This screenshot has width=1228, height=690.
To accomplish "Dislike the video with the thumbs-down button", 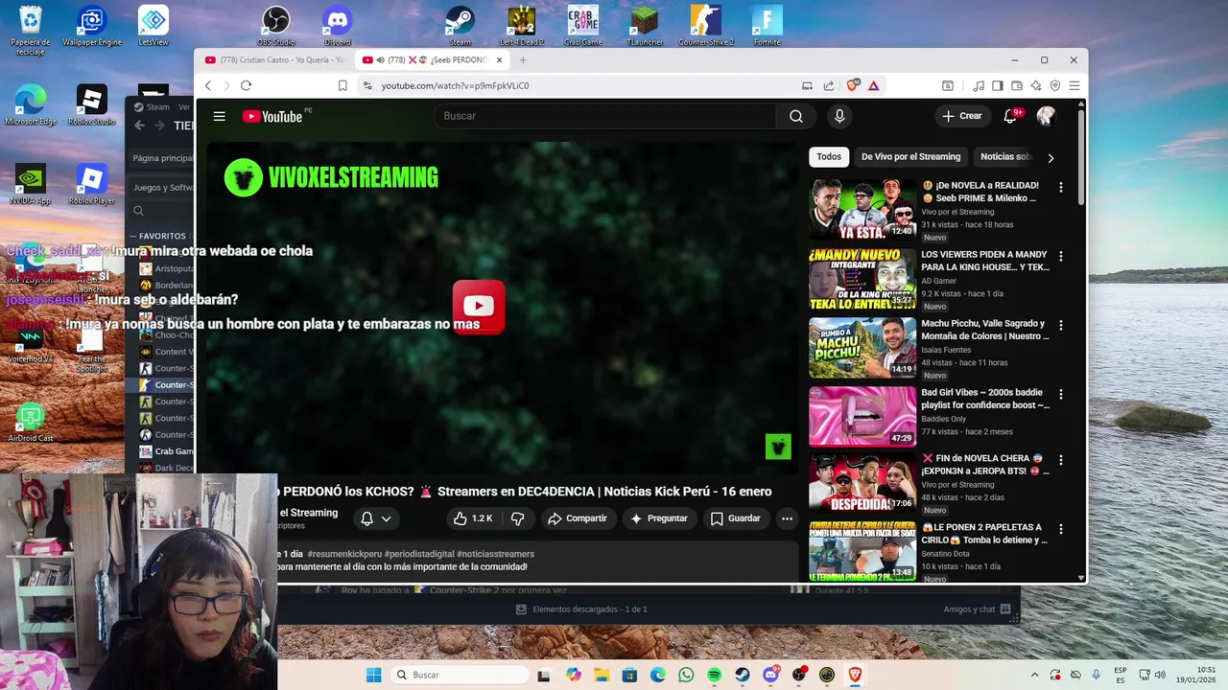I will [x=517, y=518].
